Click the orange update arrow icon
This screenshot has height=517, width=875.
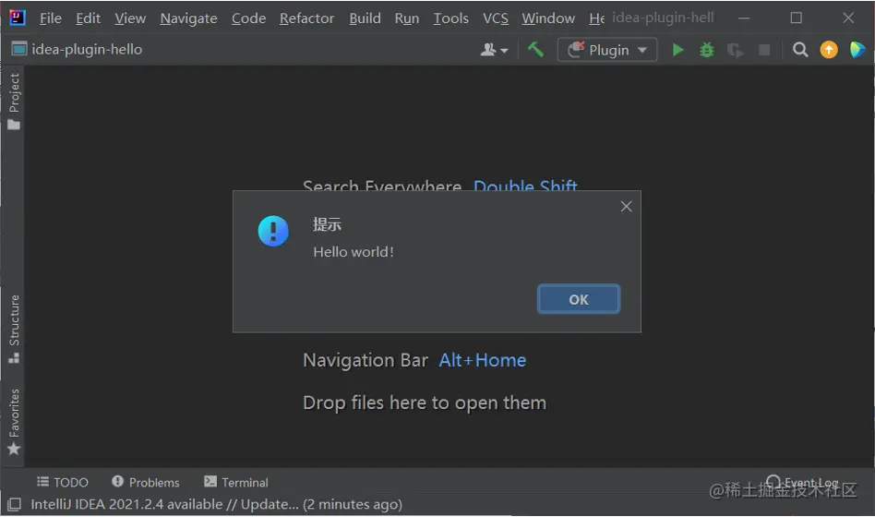(829, 50)
